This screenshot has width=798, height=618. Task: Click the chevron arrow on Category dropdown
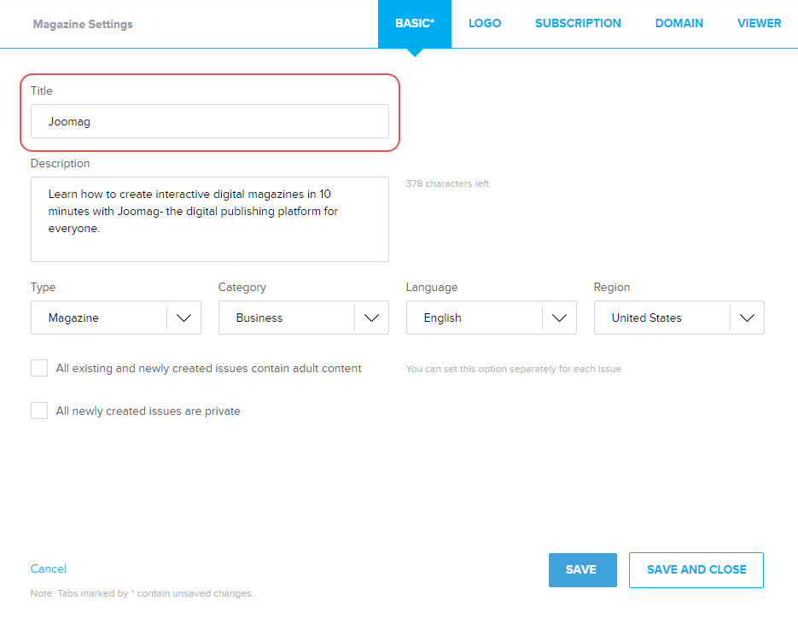(x=371, y=318)
